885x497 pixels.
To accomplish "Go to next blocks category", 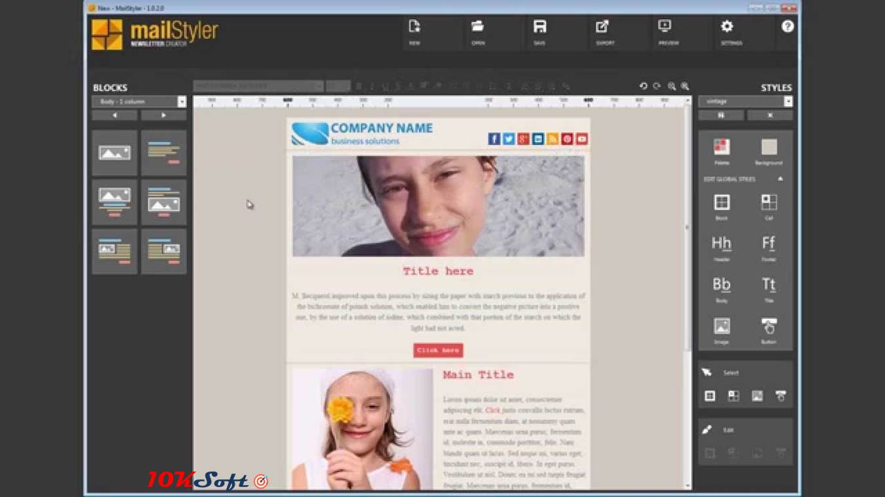I will click(x=164, y=115).
